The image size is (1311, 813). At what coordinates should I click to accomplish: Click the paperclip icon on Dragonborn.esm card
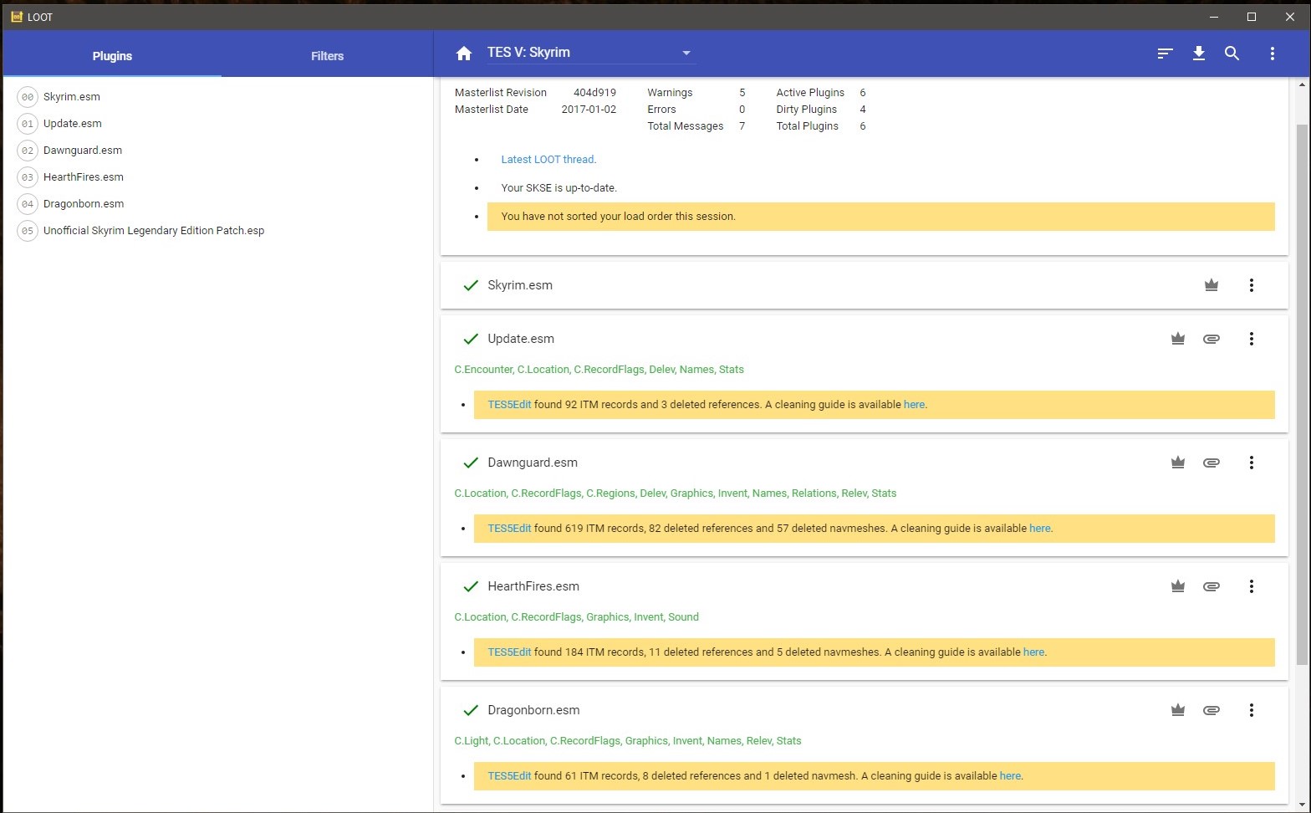click(1211, 710)
